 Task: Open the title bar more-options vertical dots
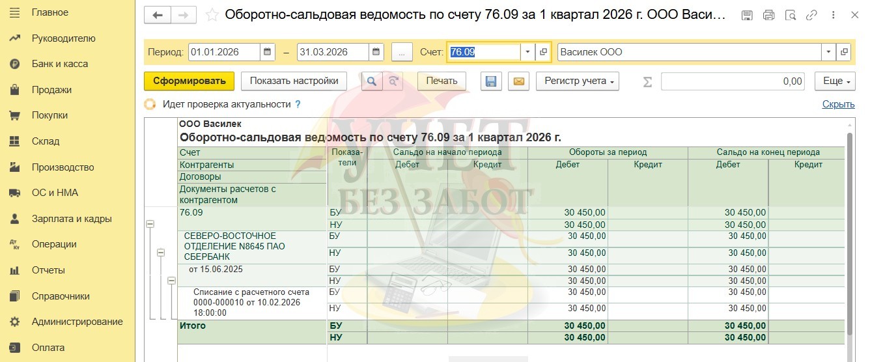[835, 15]
